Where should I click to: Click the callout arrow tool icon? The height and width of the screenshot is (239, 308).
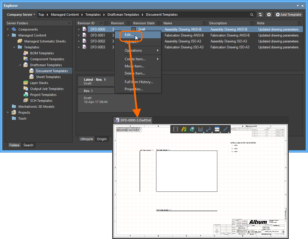click(x=209, y=129)
